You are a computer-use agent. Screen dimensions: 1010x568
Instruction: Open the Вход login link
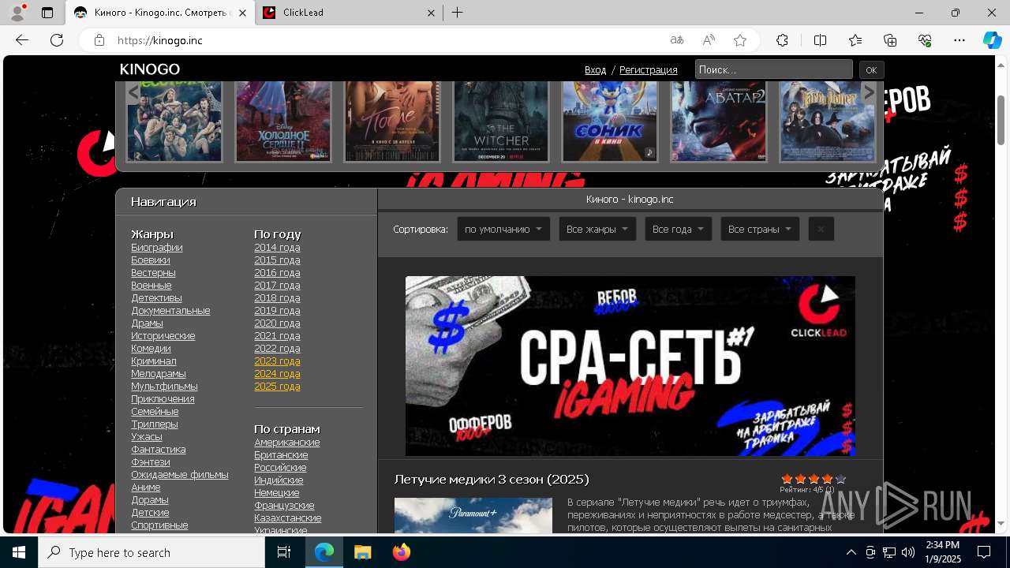click(x=595, y=70)
